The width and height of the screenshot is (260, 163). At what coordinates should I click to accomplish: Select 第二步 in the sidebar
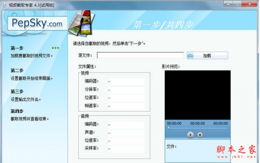tap(17, 71)
